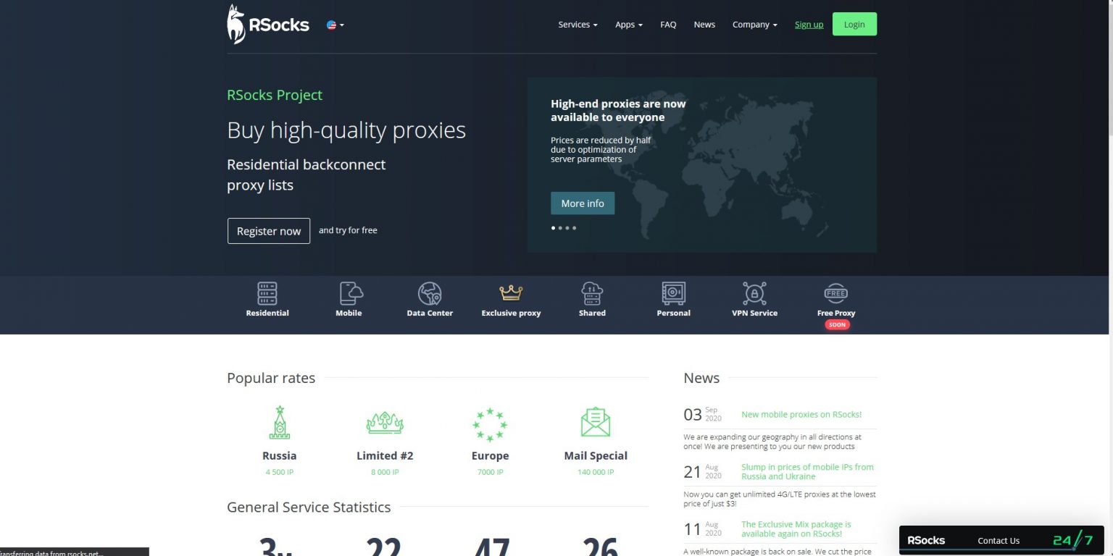Select the Russia rate icon
The image size is (1113, 556).
pyautogui.click(x=279, y=421)
